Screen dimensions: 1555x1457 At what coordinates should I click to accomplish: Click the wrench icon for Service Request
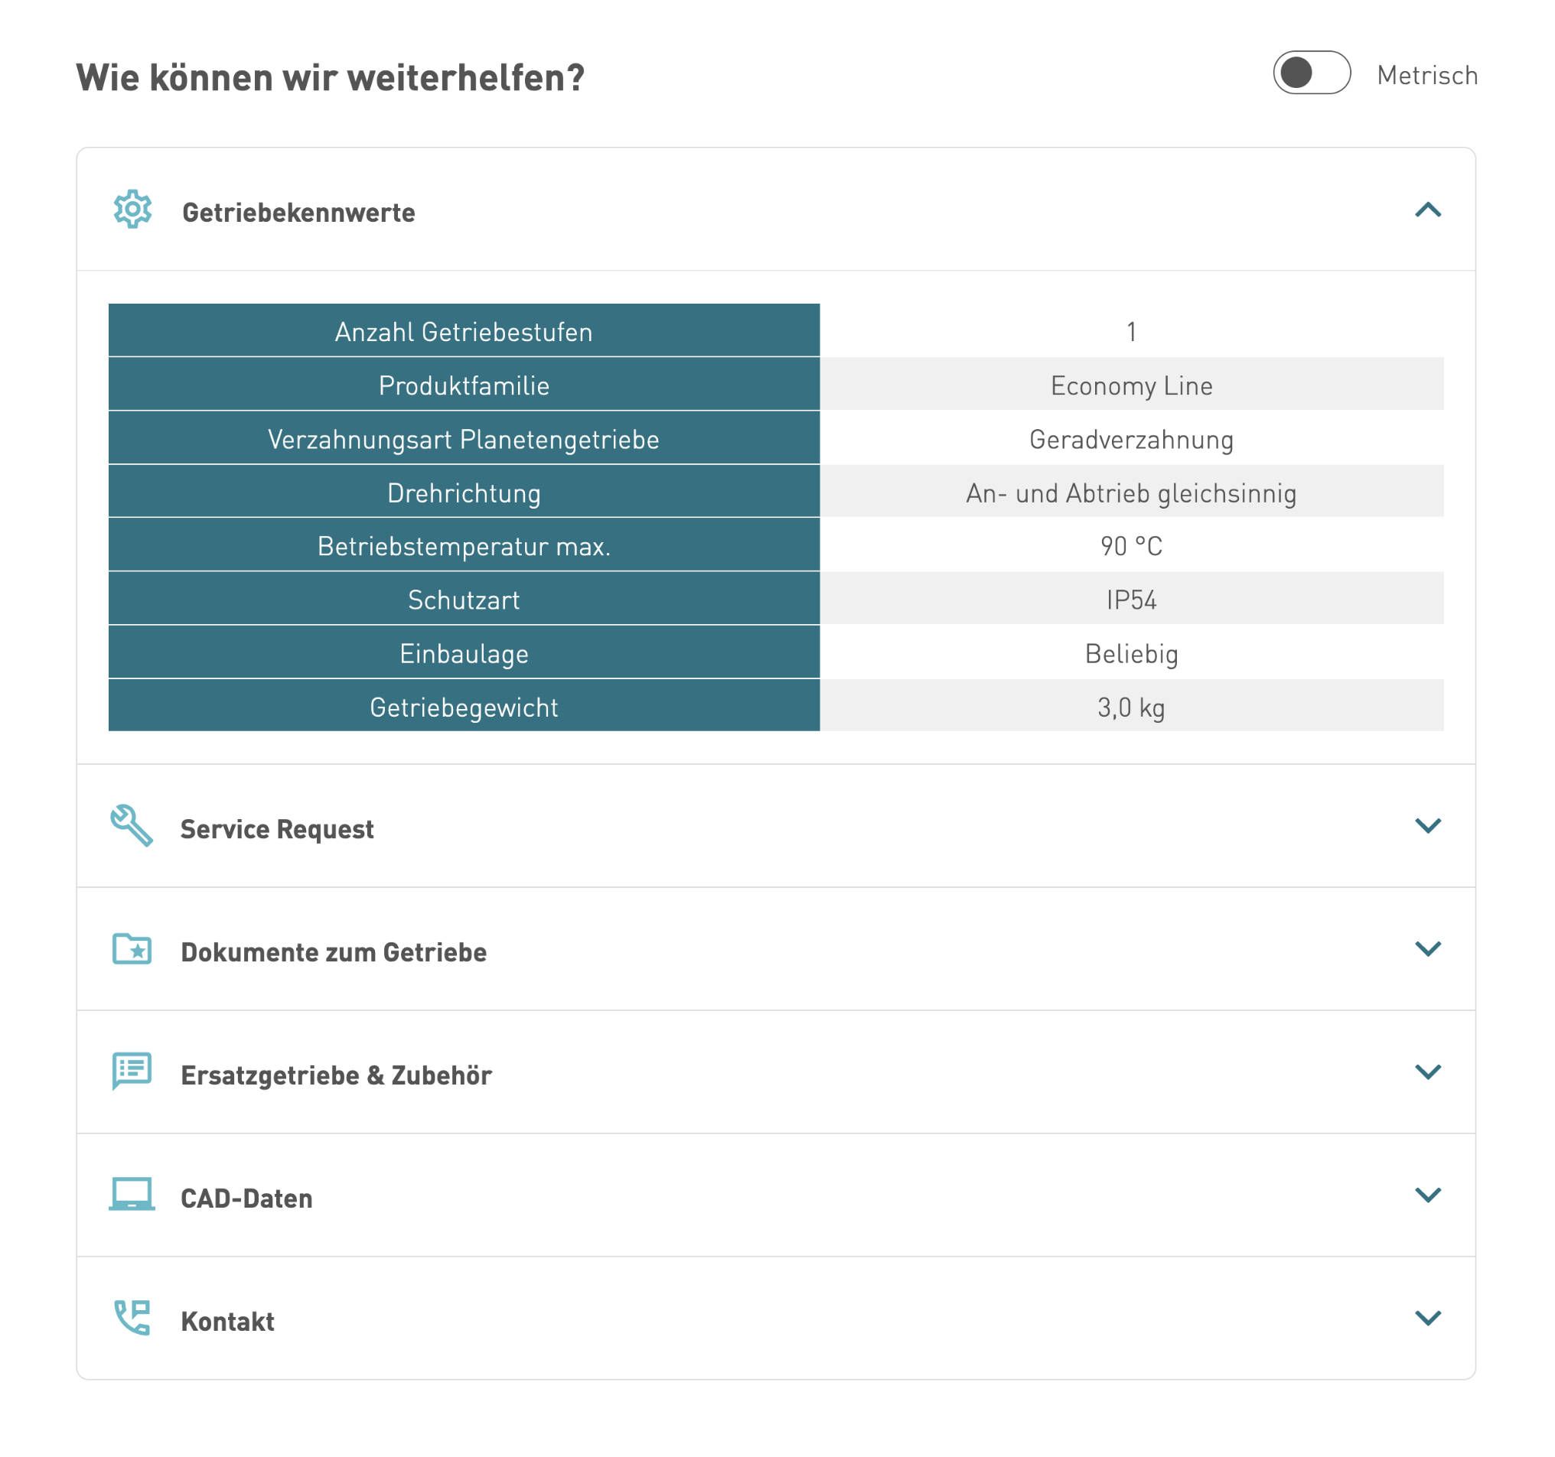coord(132,826)
